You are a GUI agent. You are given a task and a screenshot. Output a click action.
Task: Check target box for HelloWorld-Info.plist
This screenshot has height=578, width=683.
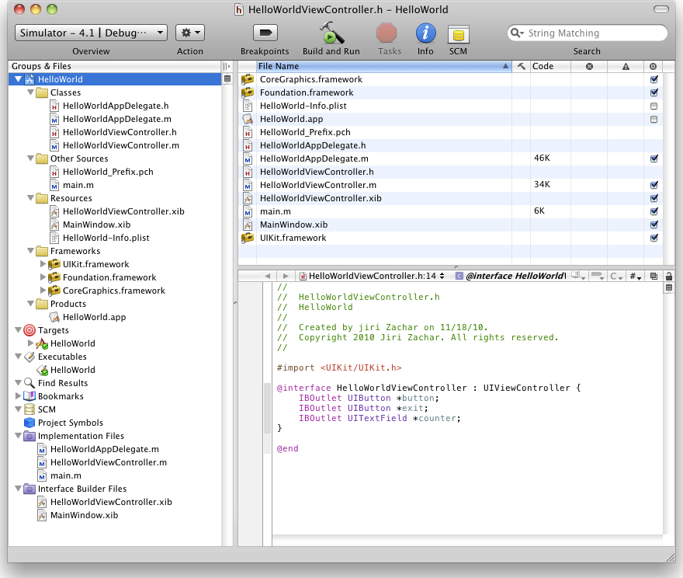(654, 106)
